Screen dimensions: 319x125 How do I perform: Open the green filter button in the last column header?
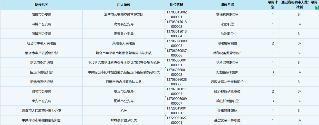click(317, 8)
